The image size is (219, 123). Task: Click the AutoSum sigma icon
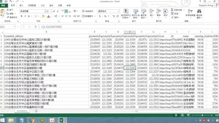(x=172, y=10)
